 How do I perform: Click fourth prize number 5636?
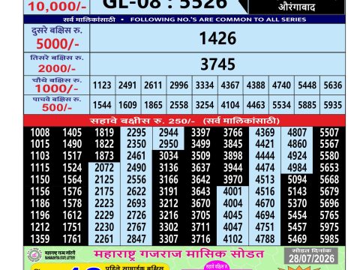333,85
